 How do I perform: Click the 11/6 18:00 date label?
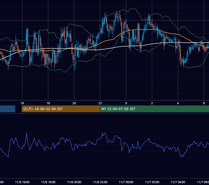click(48, 182)
